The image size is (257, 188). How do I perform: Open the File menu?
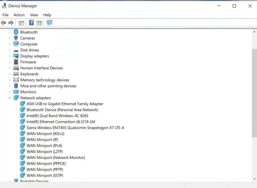5,15
